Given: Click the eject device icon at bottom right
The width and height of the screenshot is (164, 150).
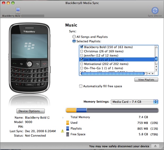Looking at the screenshot, I should (x=155, y=146).
